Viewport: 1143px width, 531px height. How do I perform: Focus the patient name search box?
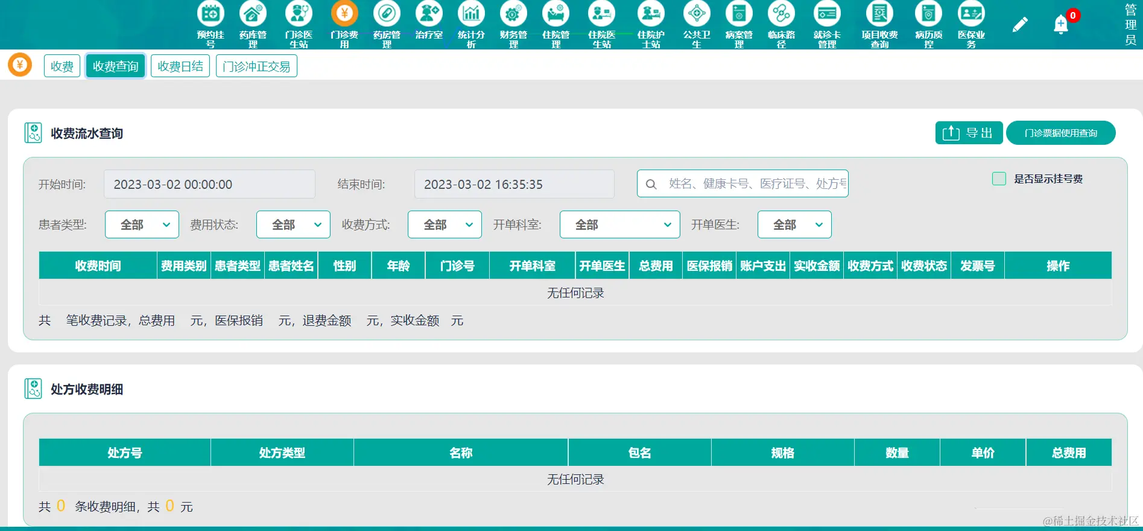click(x=742, y=183)
